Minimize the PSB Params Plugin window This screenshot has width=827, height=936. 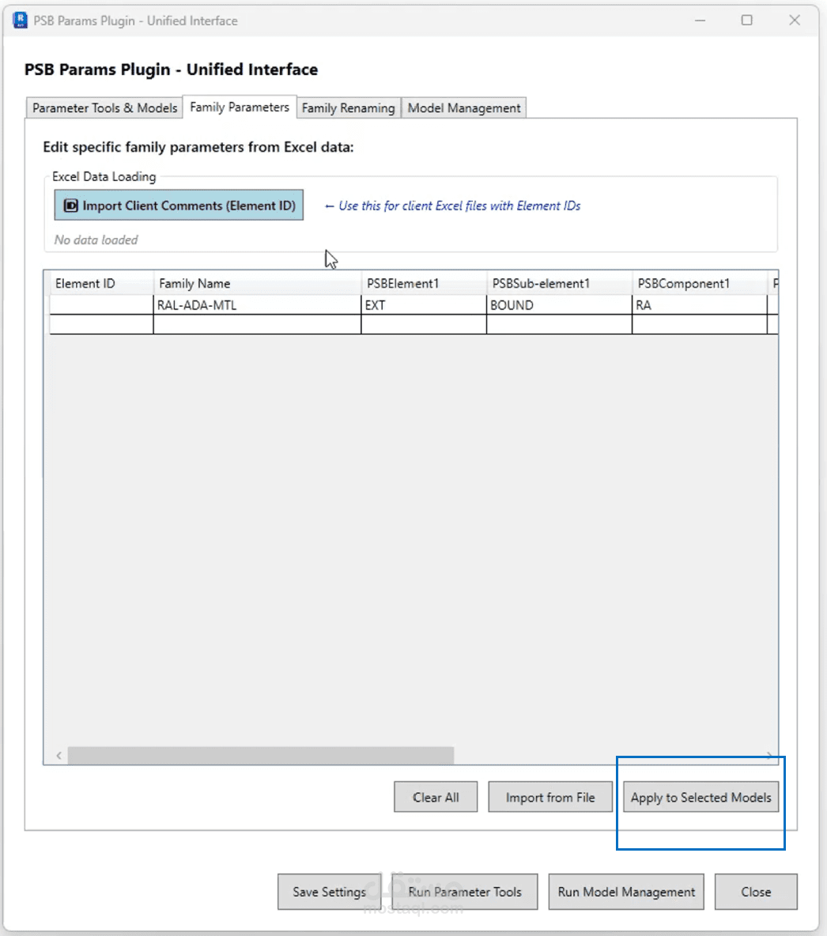(700, 21)
